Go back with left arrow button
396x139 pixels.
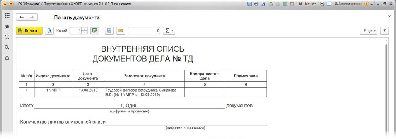pyautogui.click(x=22, y=17)
